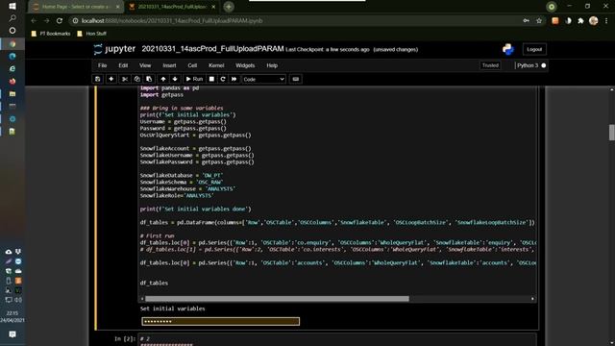This screenshot has width=615, height=346.
Task: Open File Explorer from the taskbar
Action: [12, 94]
